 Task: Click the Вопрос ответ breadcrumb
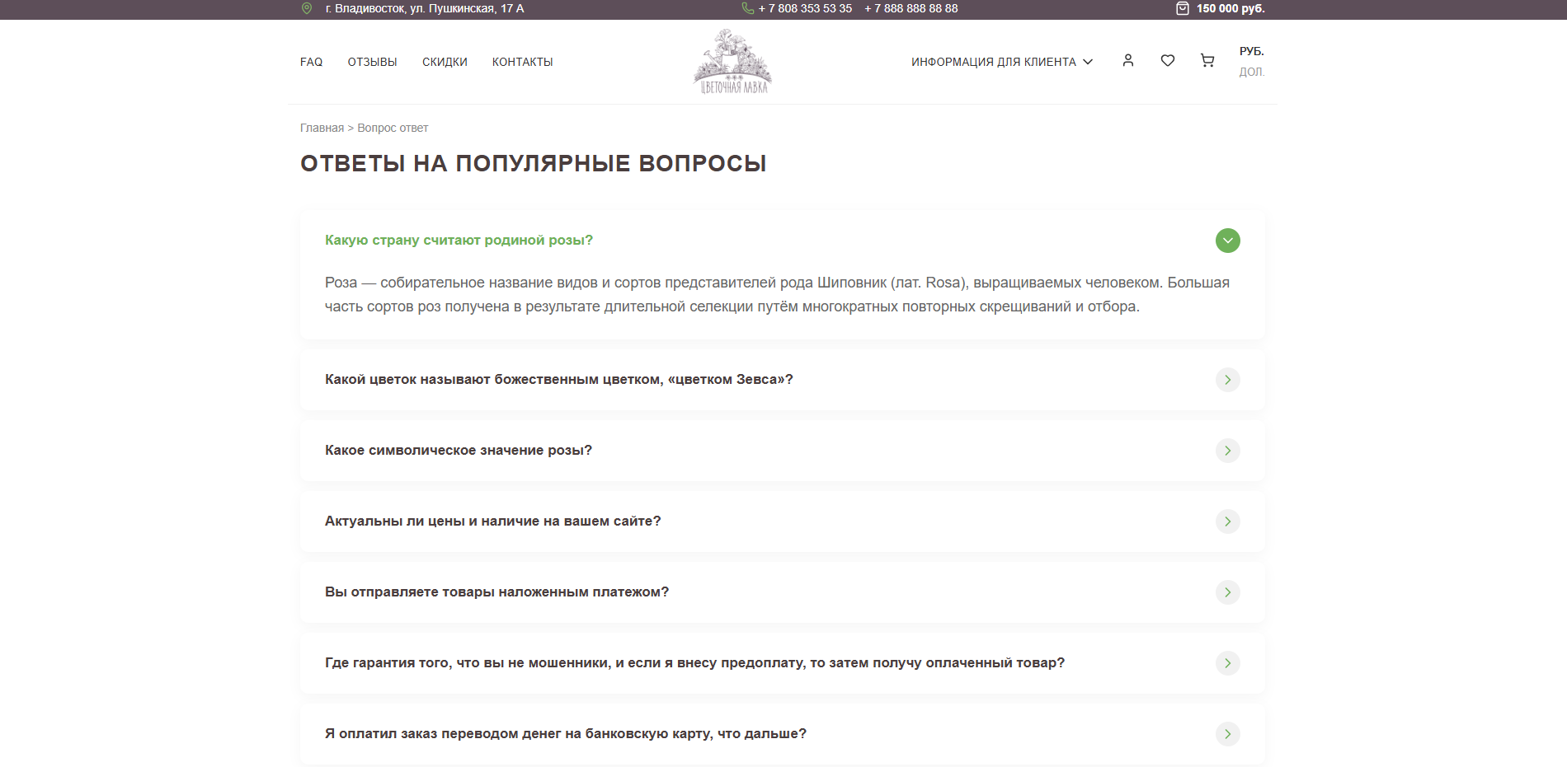click(x=393, y=128)
